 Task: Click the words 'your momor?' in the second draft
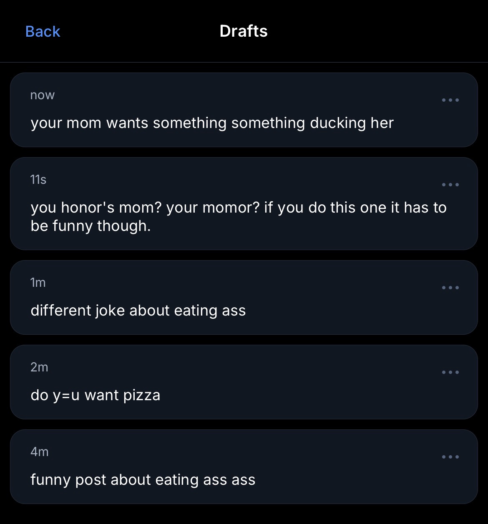tap(212, 208)
